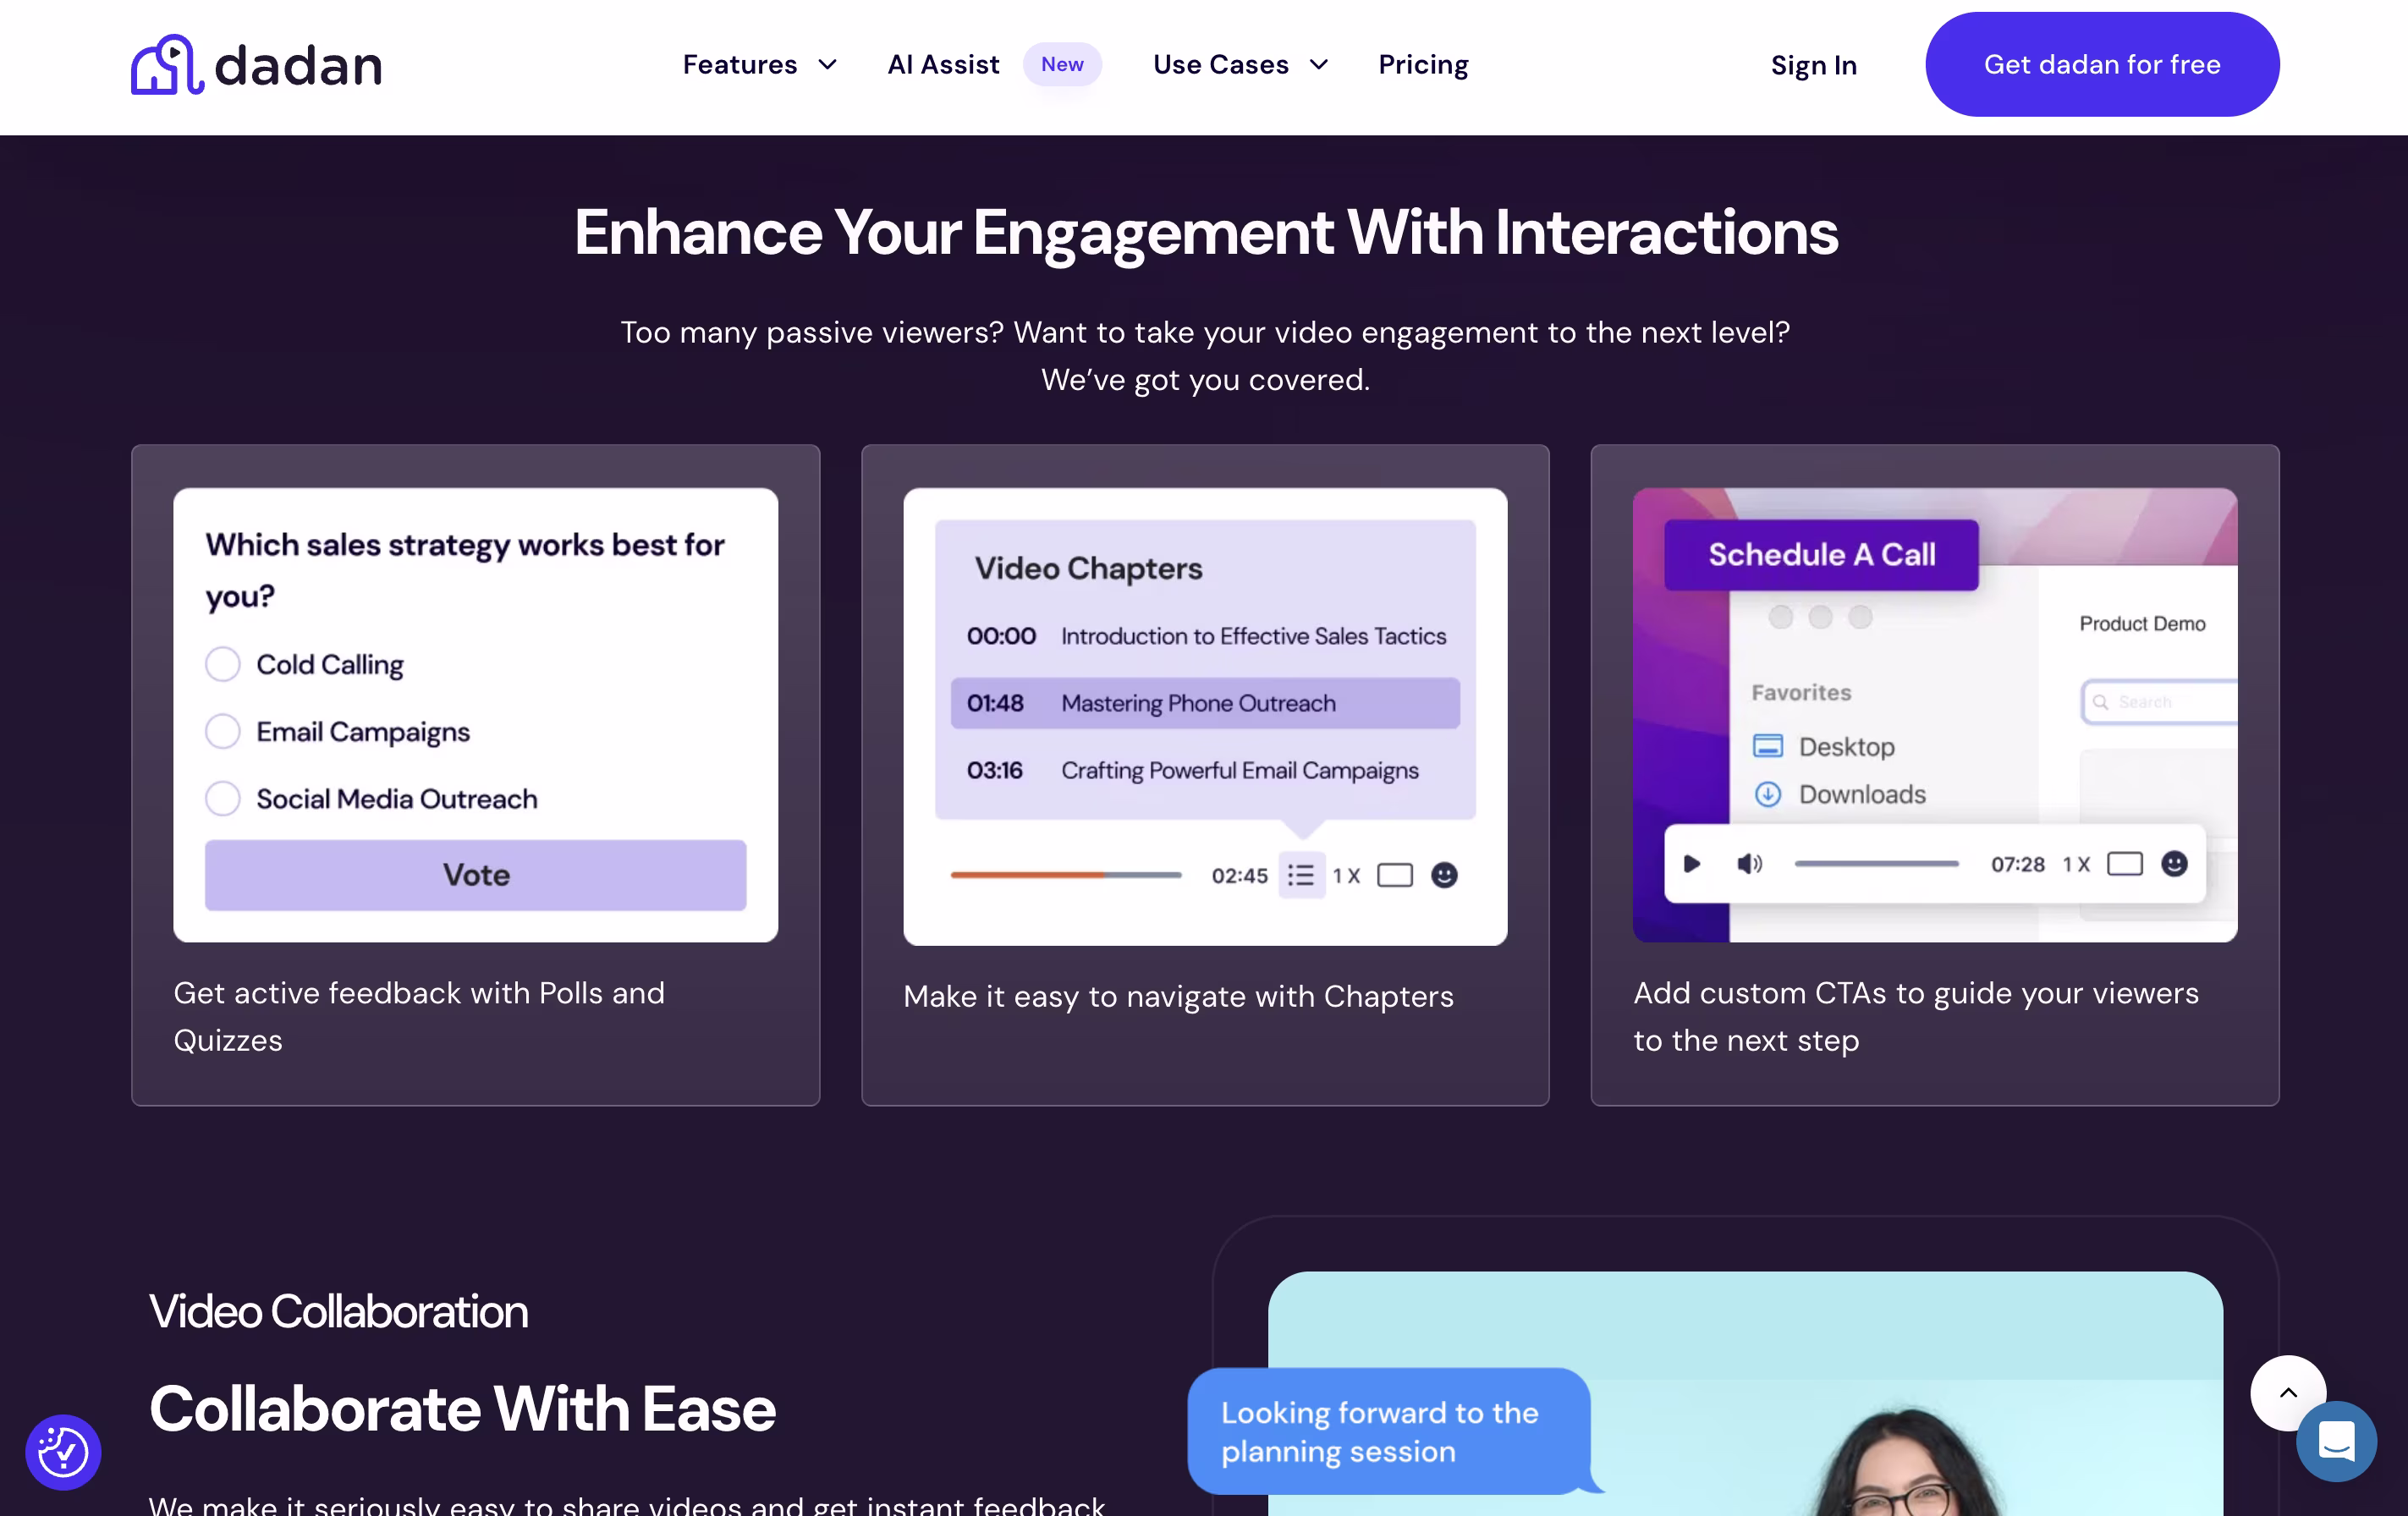
Task: Select the Social Media Outreach radio option
Action: (223, 798)
